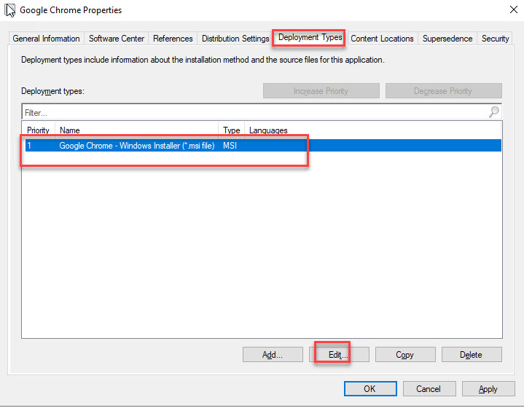
Task: Sort list by Priority column header
Action: pos(38,130)
